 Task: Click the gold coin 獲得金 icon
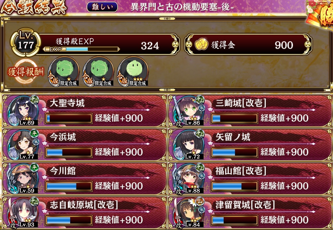tap(201, 44)
